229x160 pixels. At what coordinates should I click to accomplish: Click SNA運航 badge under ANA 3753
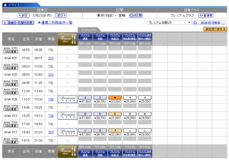tap(11, 68)
